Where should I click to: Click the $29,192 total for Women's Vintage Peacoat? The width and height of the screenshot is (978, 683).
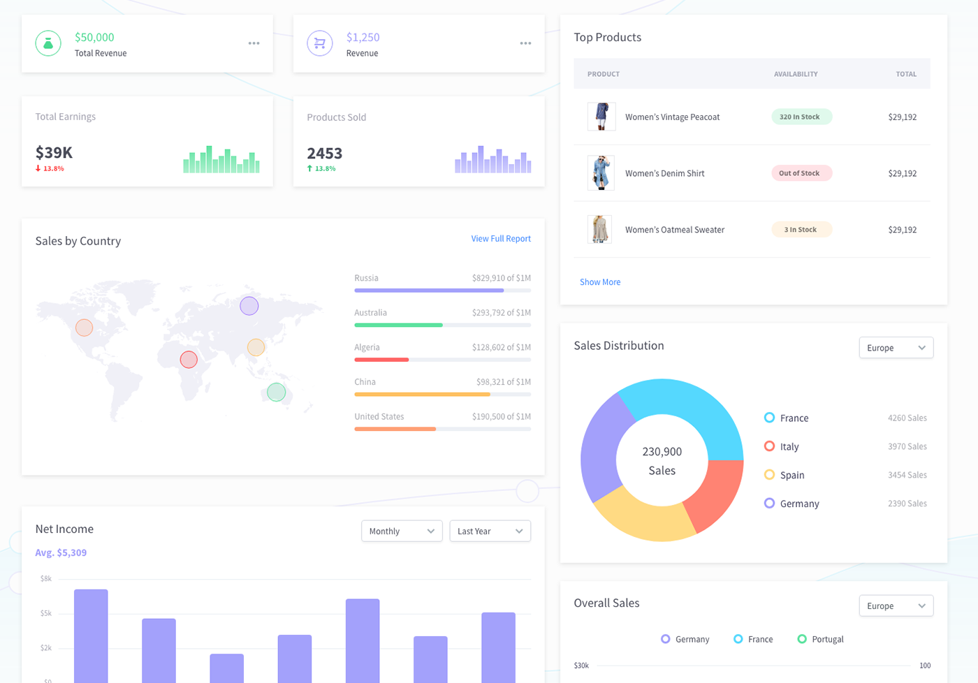coord(903,117)
